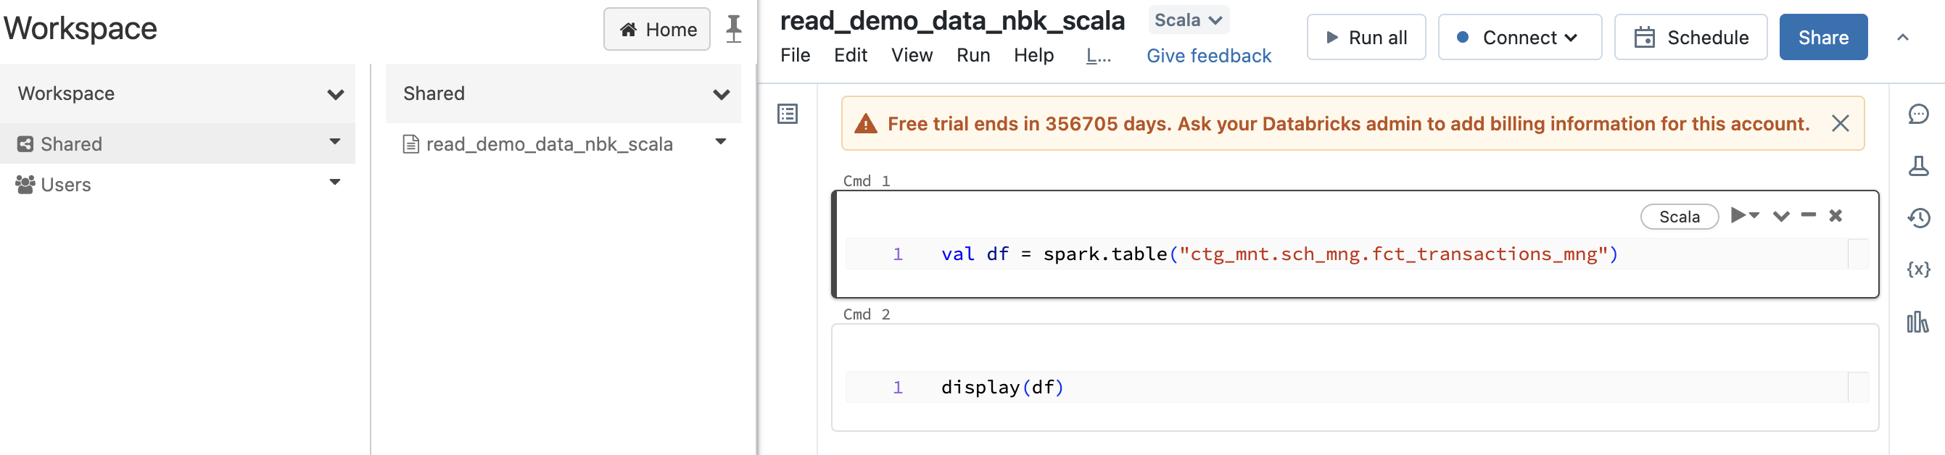Dismiss the free trial warning banner
Viewport: 1945px width, 455px height.
(x=1840, y=124)
